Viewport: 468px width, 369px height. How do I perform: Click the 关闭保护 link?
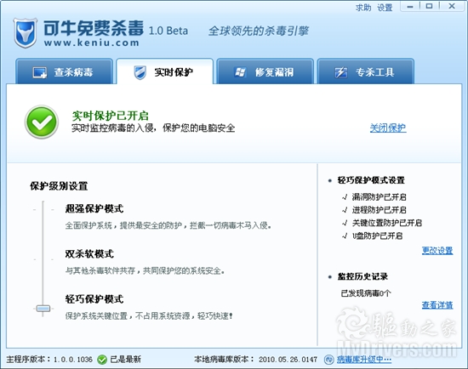(x=388, y=128)
